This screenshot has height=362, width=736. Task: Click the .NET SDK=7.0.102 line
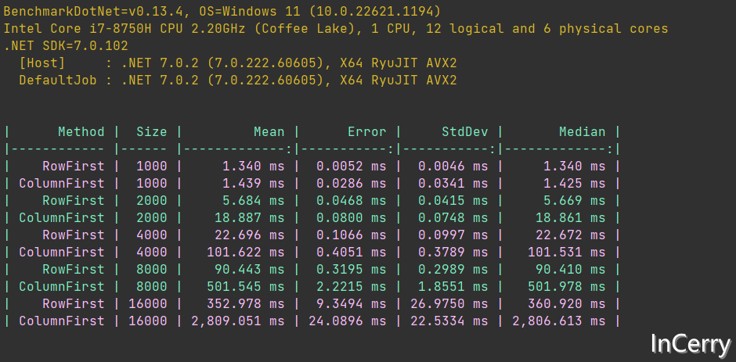click(66, 46)
